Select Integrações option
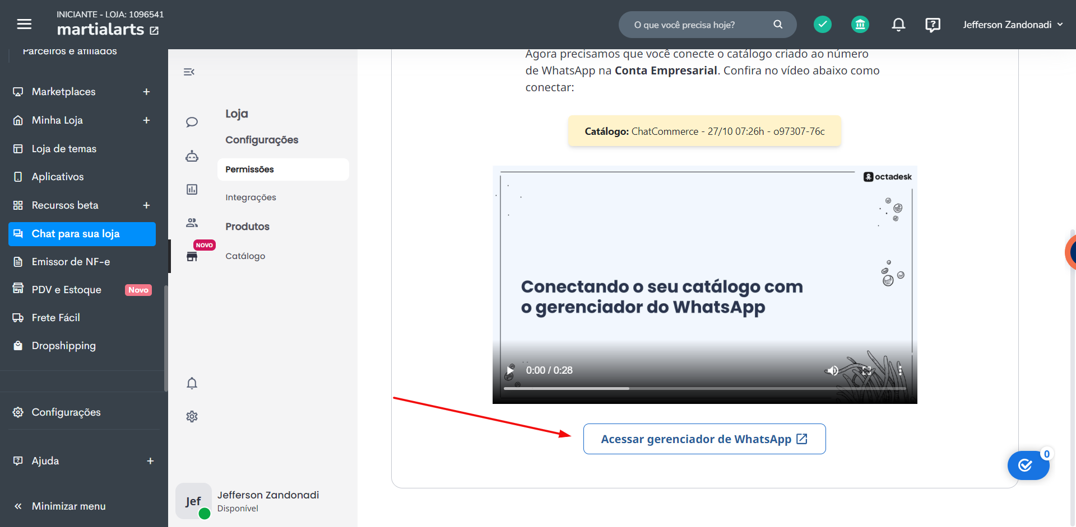The image size is (1076, 527). tap(251, 197)
